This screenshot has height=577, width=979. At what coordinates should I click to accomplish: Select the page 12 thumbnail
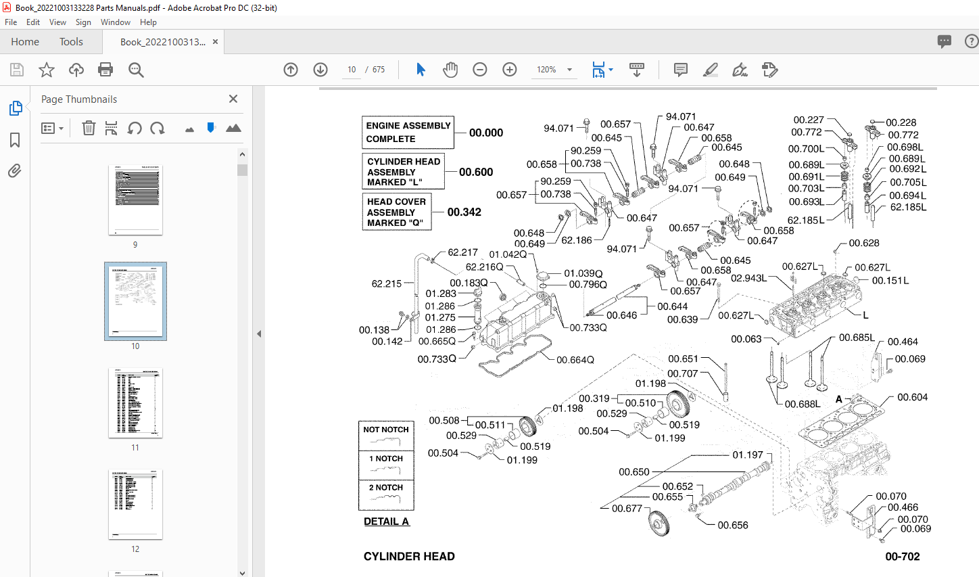click(x=135, y=505)
